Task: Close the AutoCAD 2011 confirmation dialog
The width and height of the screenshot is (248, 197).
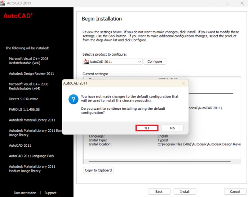Action: (183, 83)
